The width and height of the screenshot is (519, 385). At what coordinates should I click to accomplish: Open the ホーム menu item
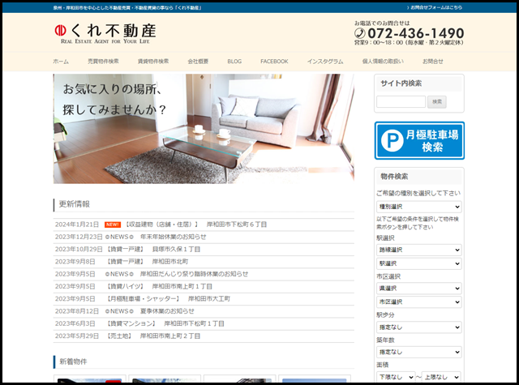pyautogui.click(x=61, y=61)
